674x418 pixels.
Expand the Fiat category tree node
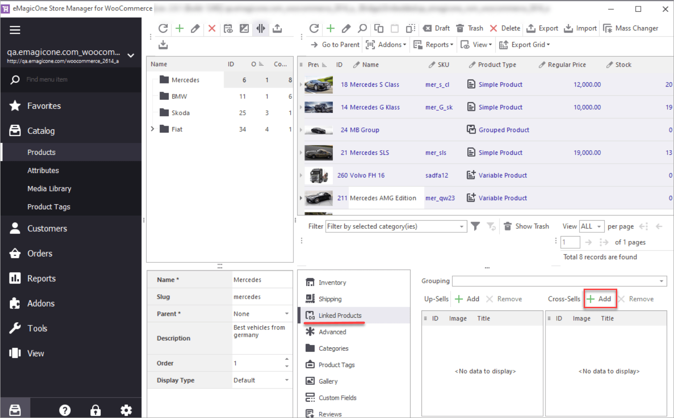point(153,129)
